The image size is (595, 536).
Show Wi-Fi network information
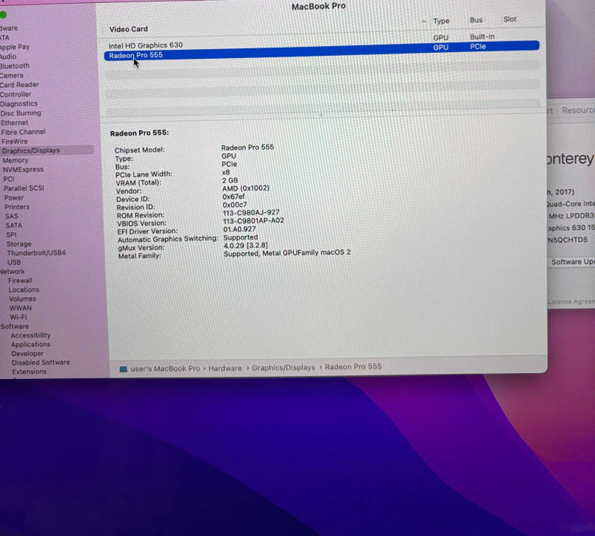(18, 317)
